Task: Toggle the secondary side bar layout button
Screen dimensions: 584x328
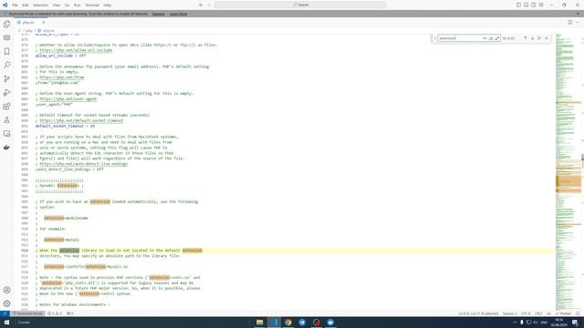Action: click(533, 5)
